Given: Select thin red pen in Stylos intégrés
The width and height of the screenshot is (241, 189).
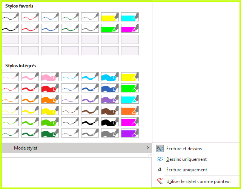Looking at the screenshot, I should coord(10,88).
